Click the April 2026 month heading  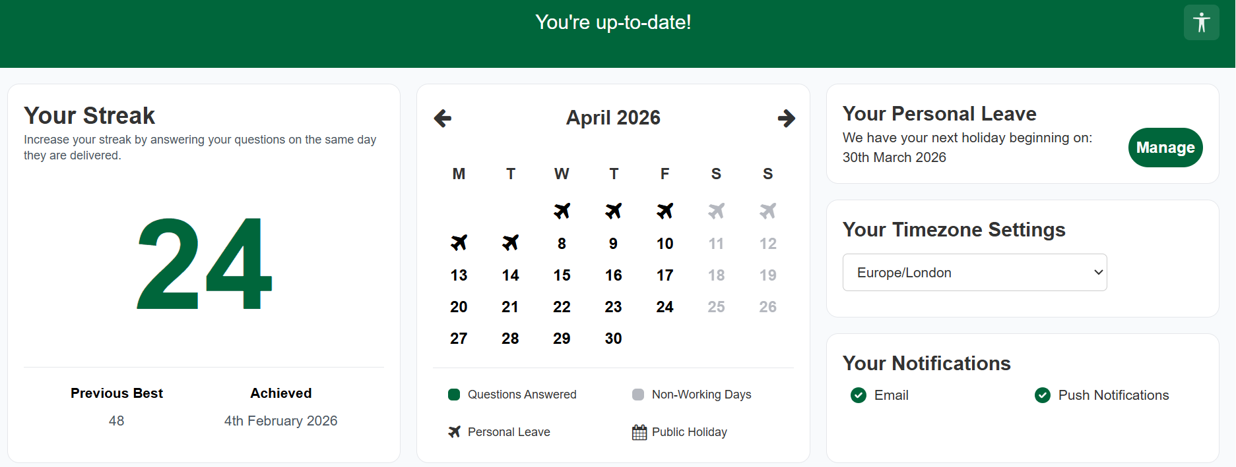point(613,118)
